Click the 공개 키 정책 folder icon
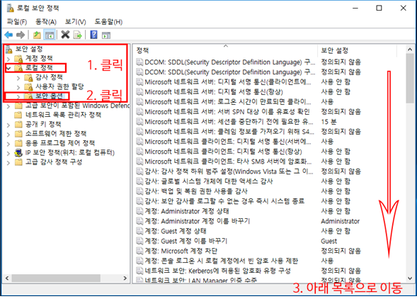The height and width of the screenshot is (299, 417). pyautogui.click(x=18, y=124)
